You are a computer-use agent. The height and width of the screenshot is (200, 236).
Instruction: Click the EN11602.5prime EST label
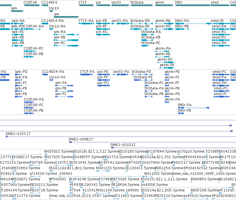coord(158,173)
